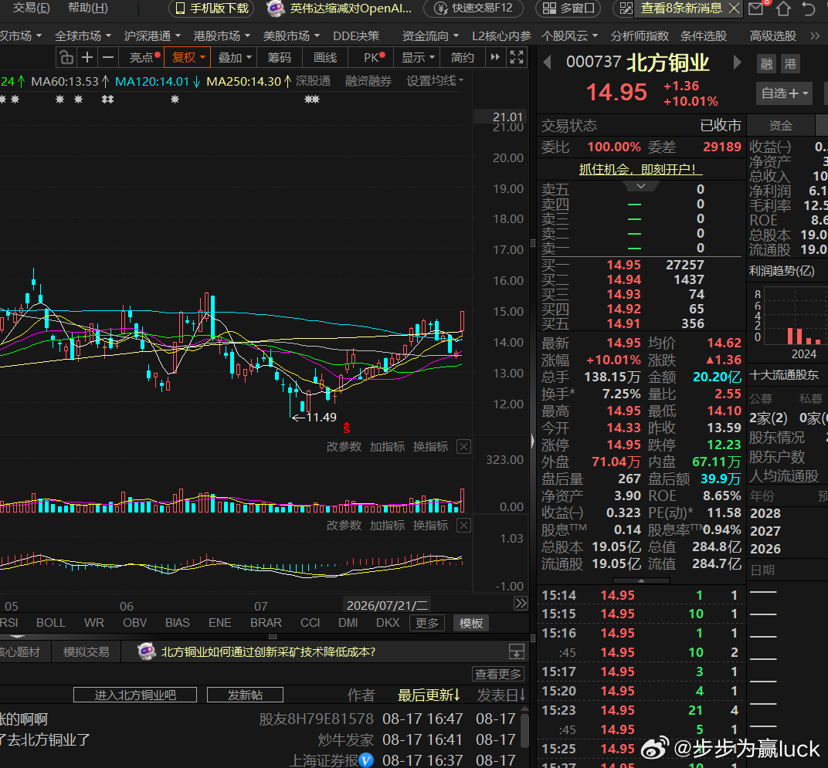Click 手机版下载 button

tap(211, 8)
